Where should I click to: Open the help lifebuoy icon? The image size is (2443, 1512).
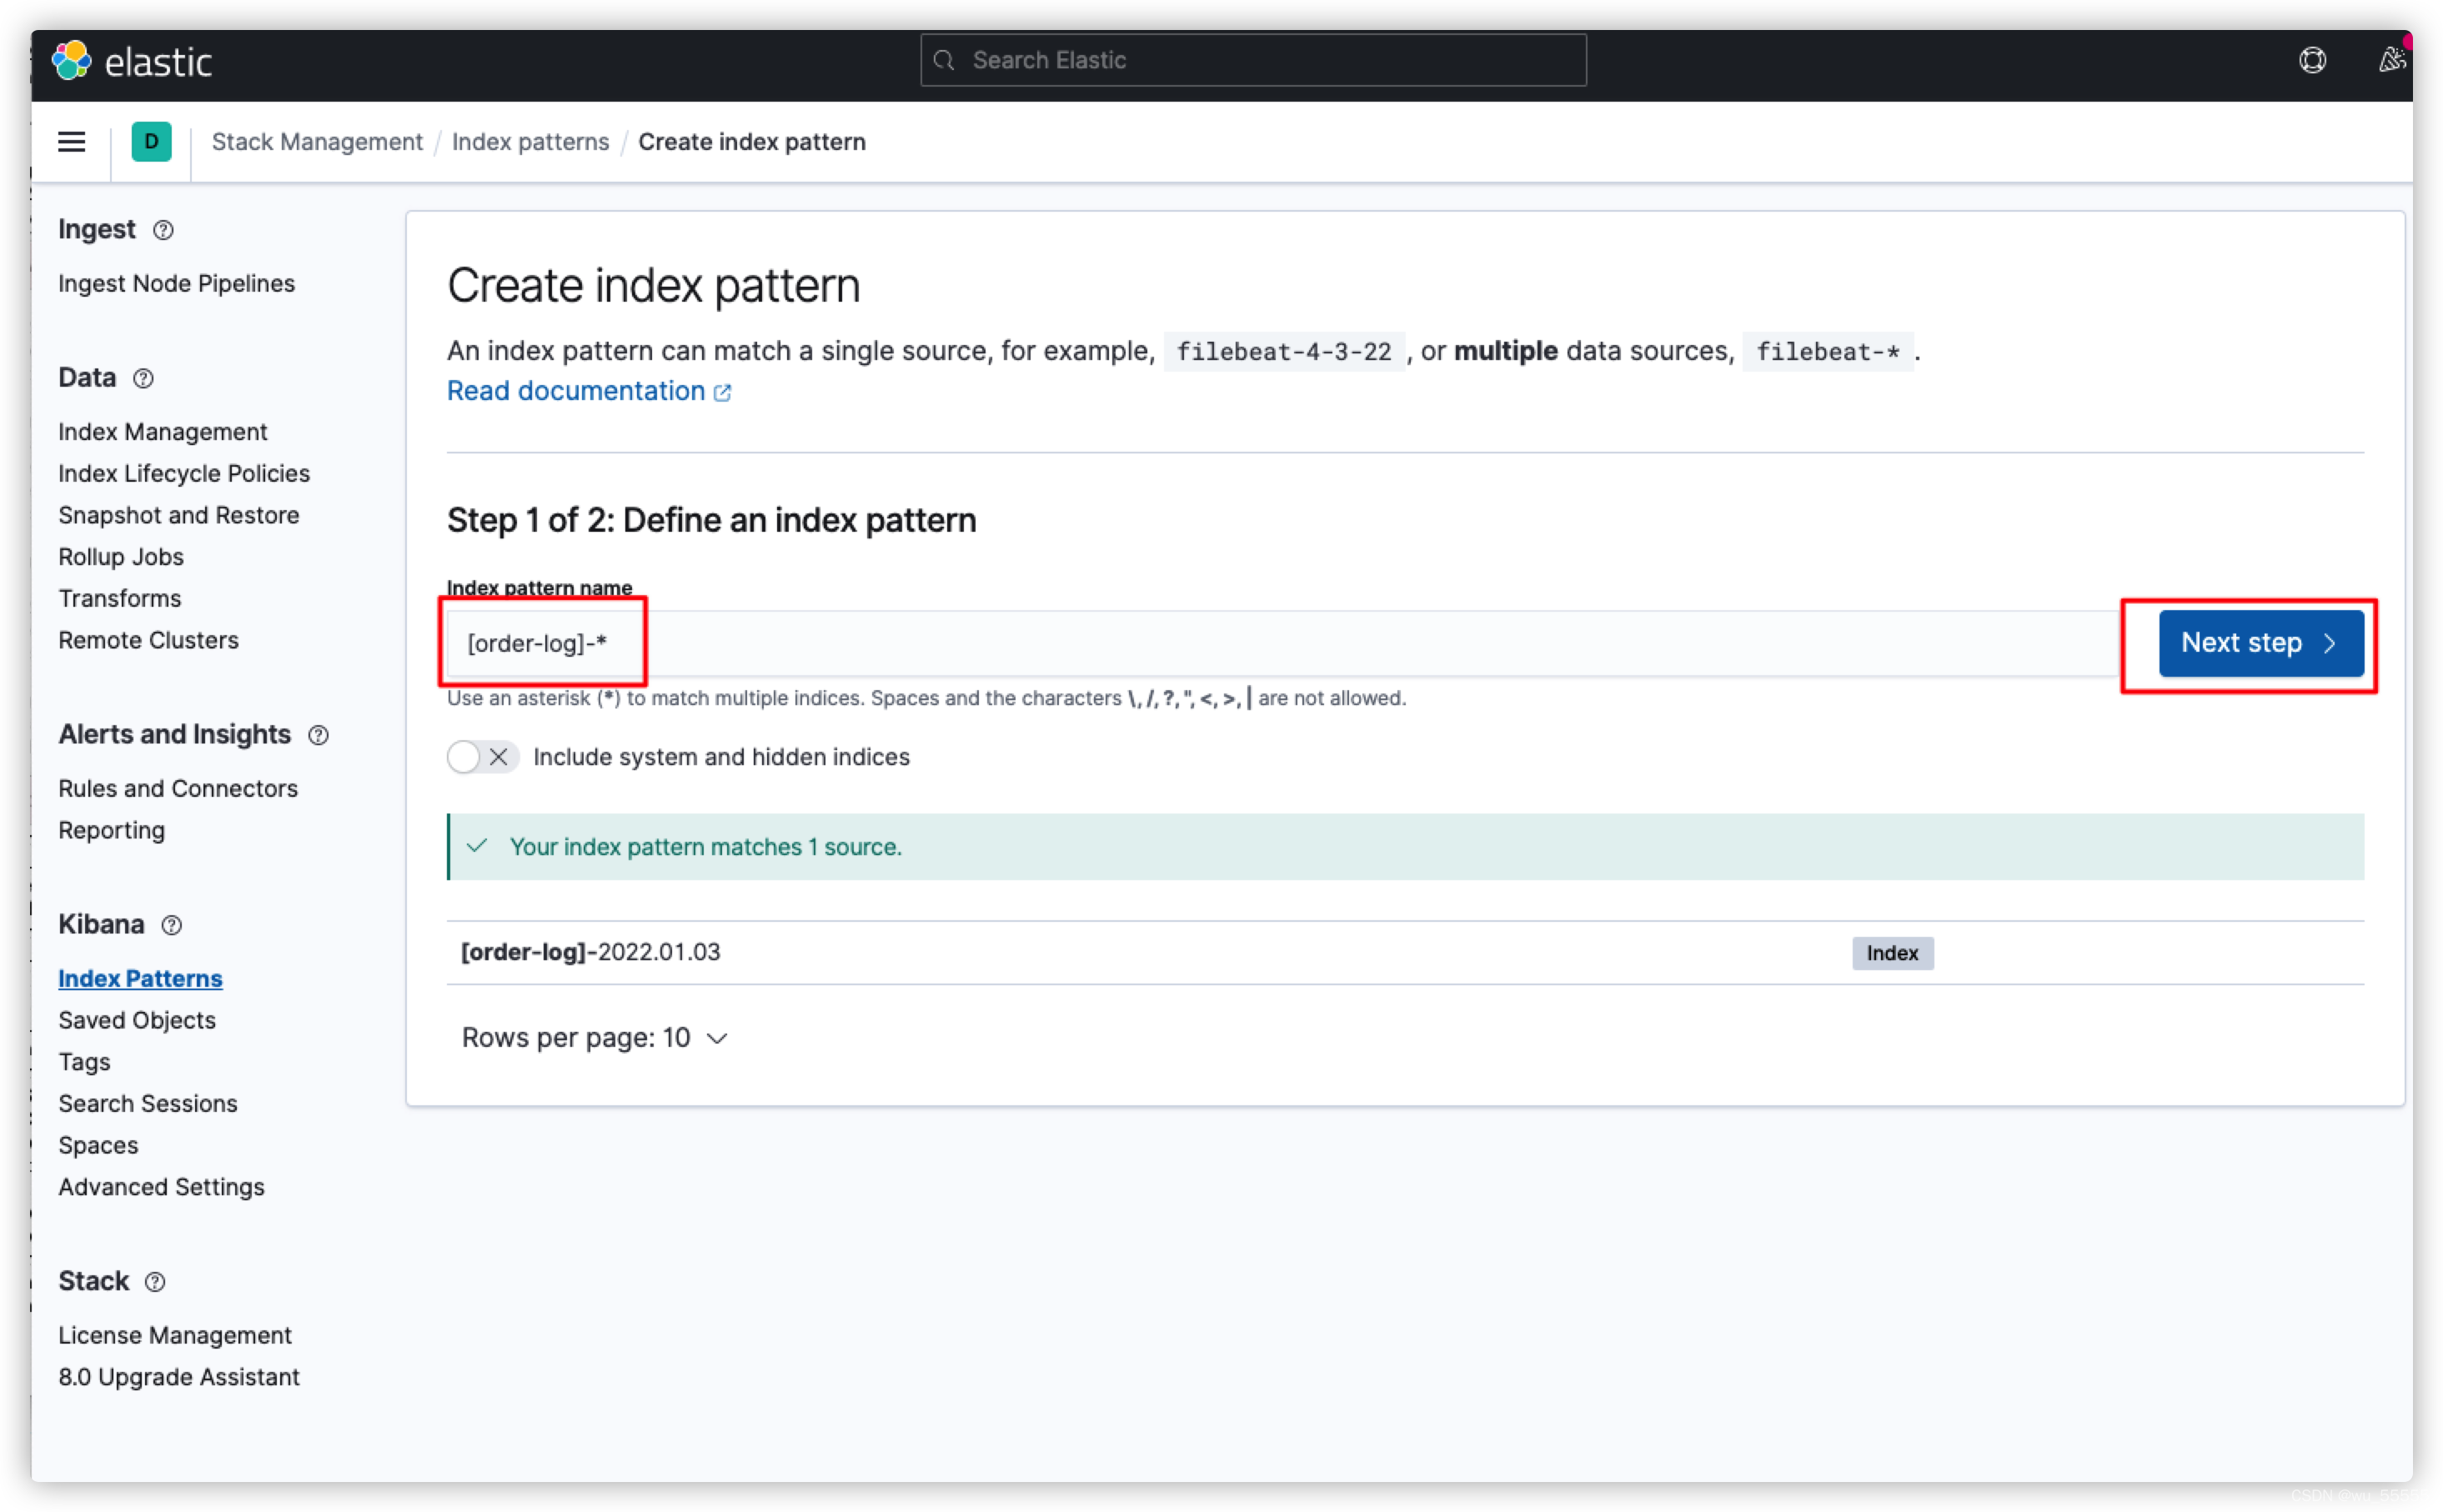[x=2312, y=61]
